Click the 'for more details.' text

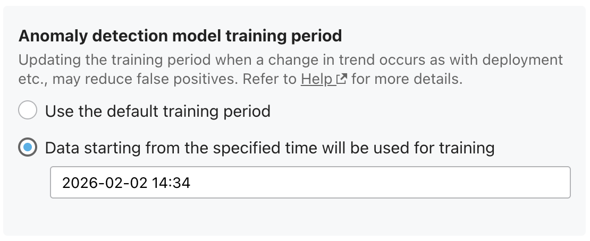pyautogui.click(x=407, y=79)
